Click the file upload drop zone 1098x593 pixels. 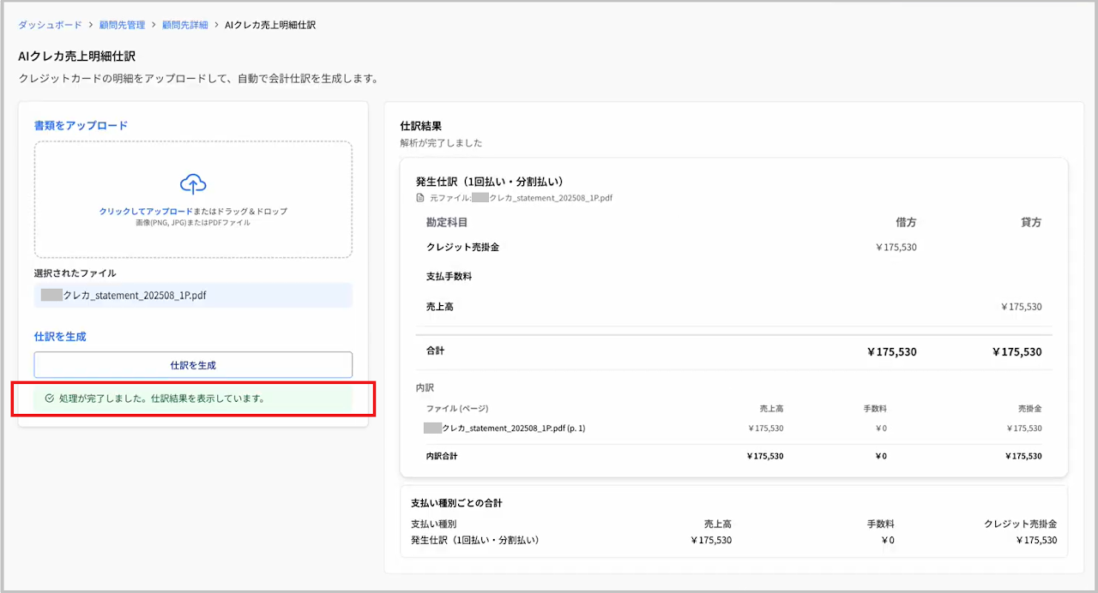193,200
